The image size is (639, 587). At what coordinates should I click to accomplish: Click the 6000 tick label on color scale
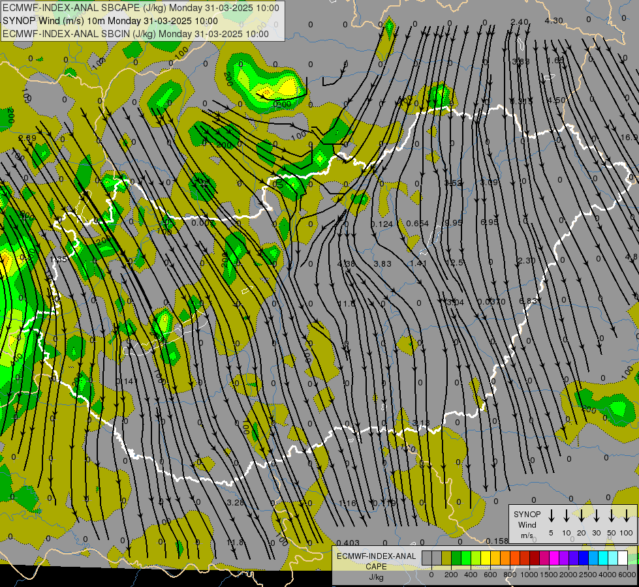627,575
